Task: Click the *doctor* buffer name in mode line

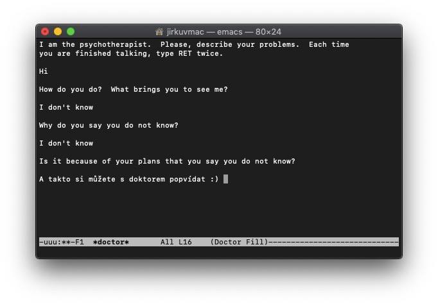Action: [111, 242]
